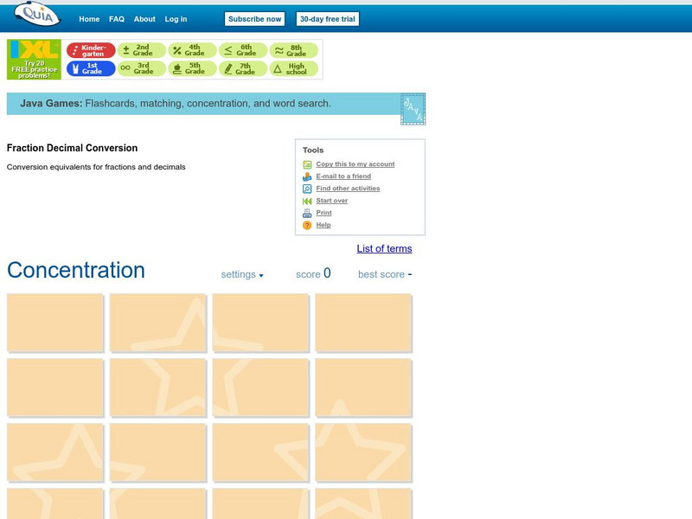Screen dimensions: 692x519
Task: Select the 1st Grade badge
Action: (91, 68)
